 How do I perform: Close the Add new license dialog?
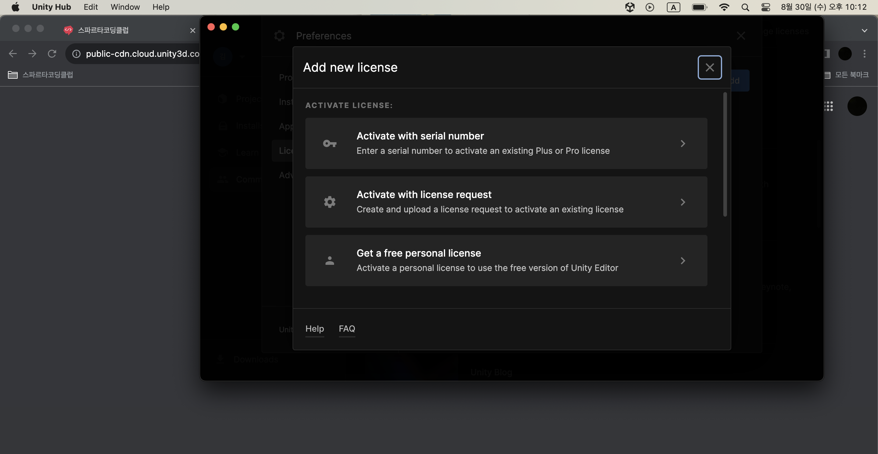[709, 67]
